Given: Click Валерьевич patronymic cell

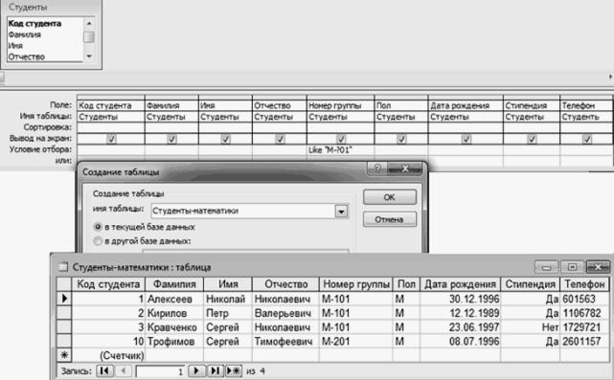Looking at the screenshot, I should 285,313.
